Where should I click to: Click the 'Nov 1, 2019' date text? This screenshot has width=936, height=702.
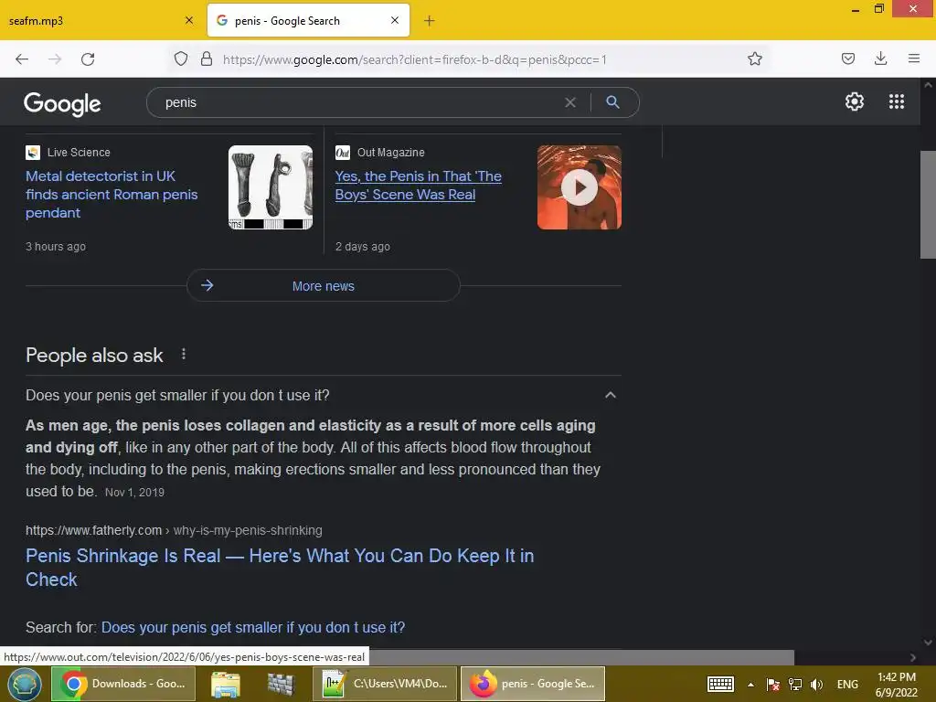click(x=134, y=493)
